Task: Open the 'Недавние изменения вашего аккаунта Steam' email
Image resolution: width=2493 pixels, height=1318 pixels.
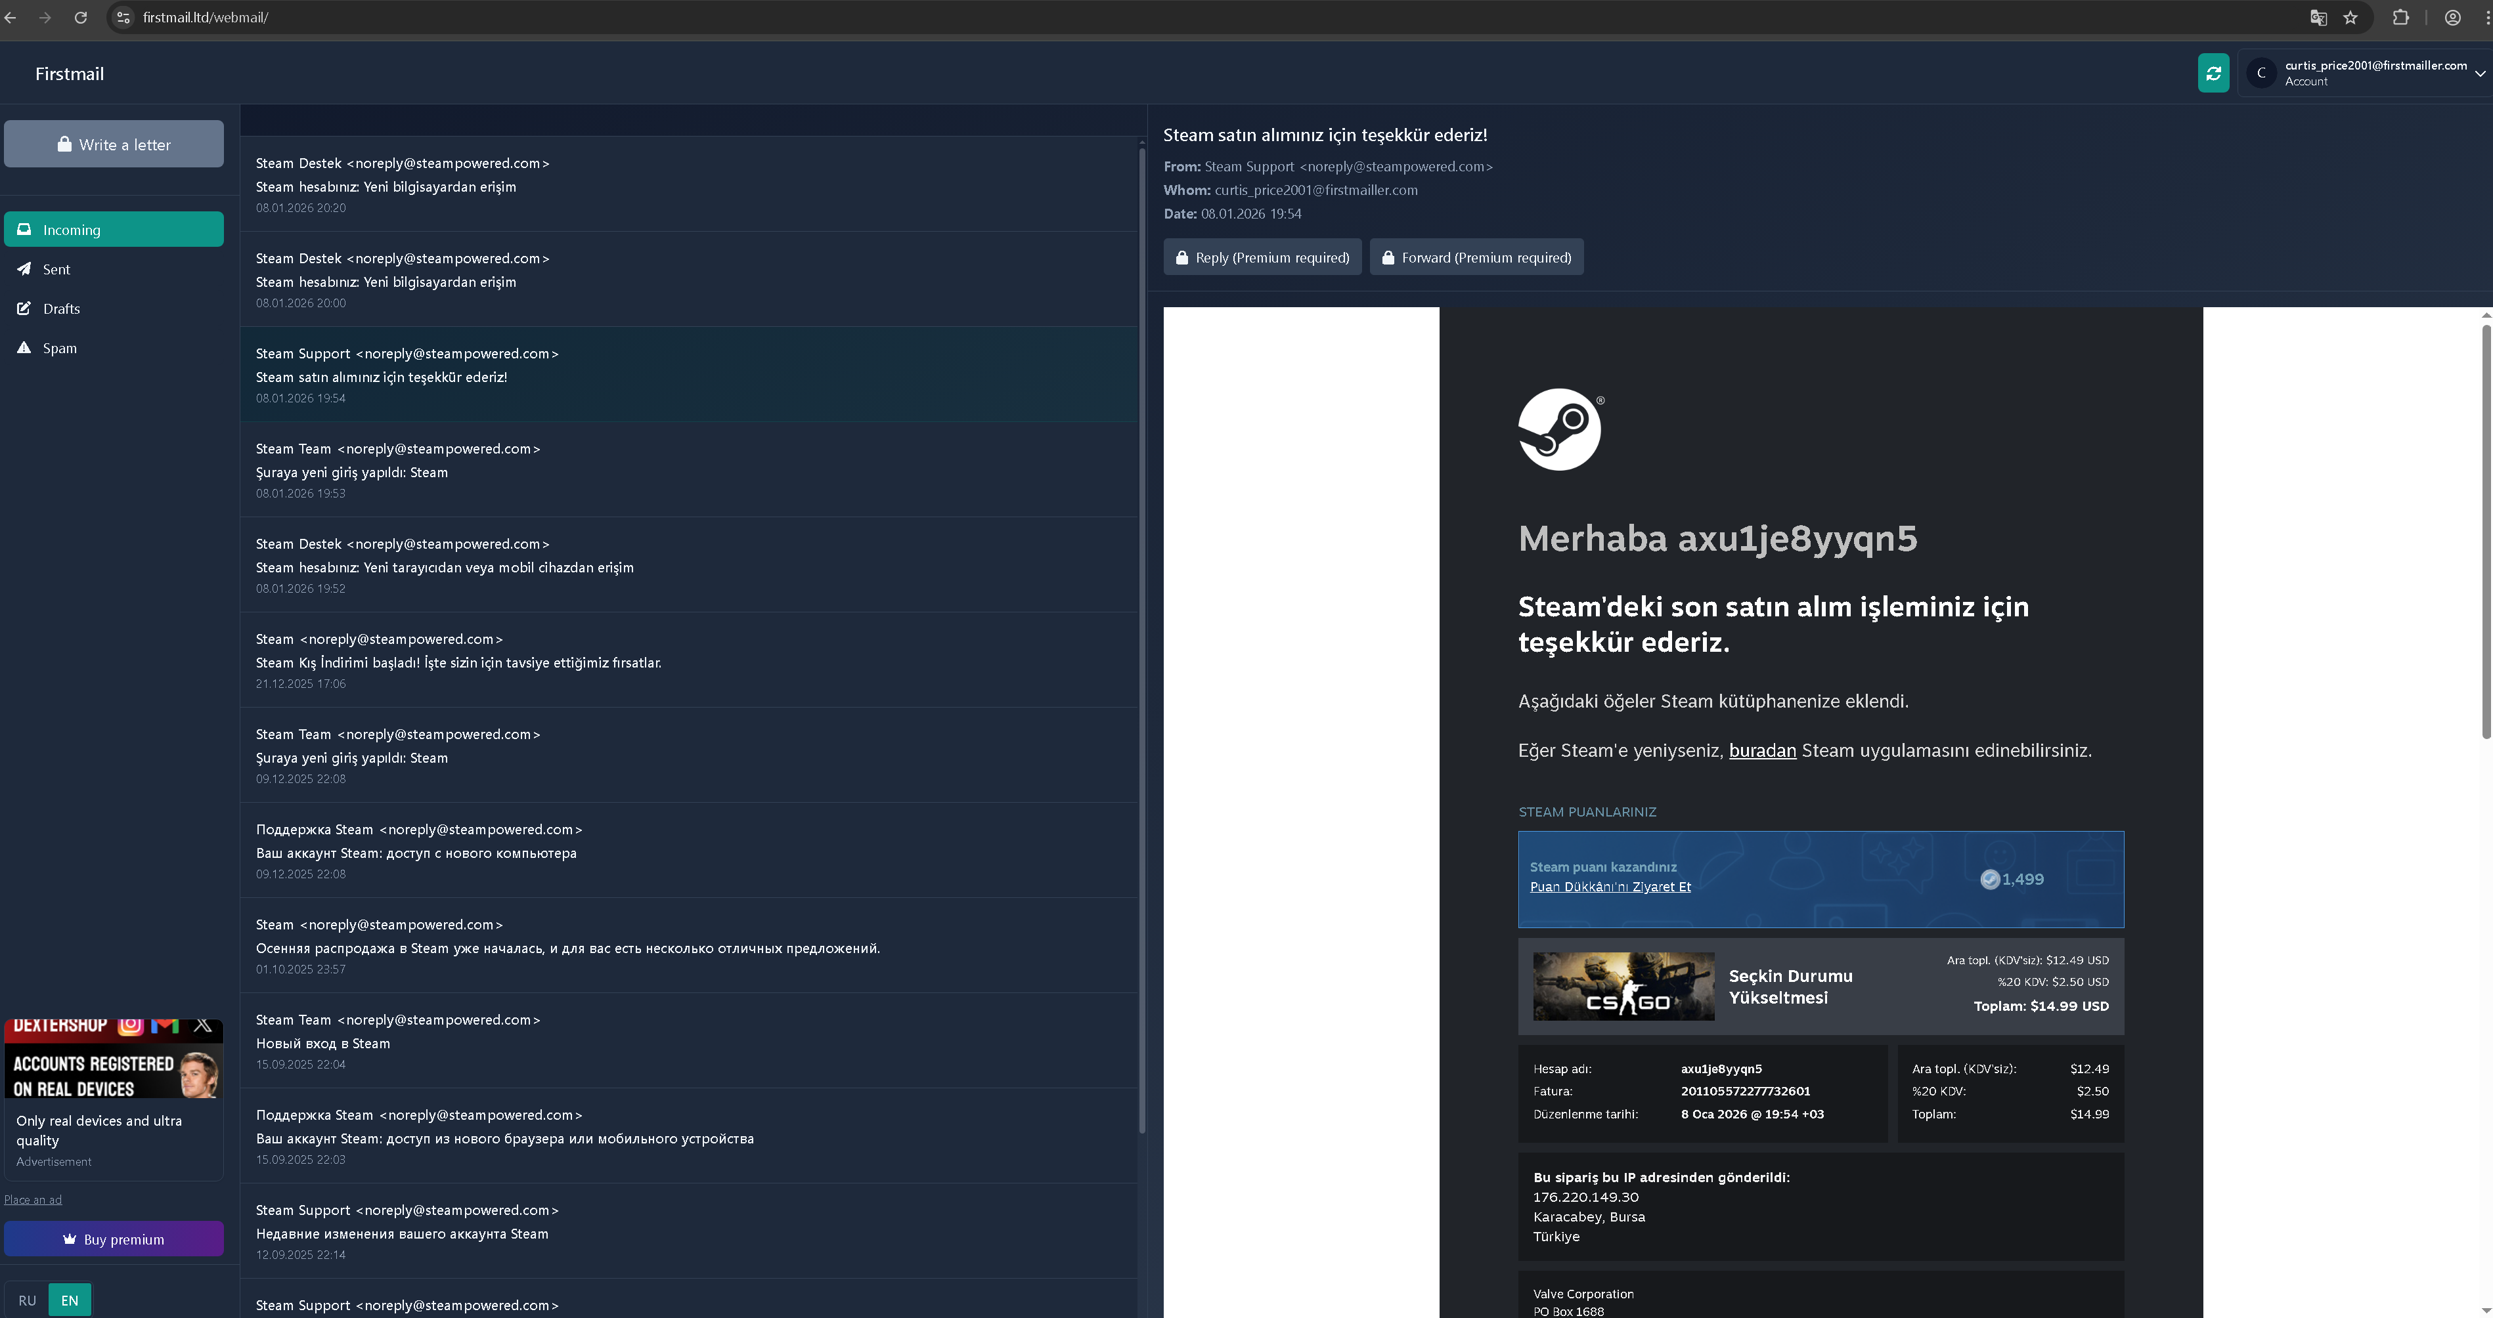Action: coord(689,1231)
